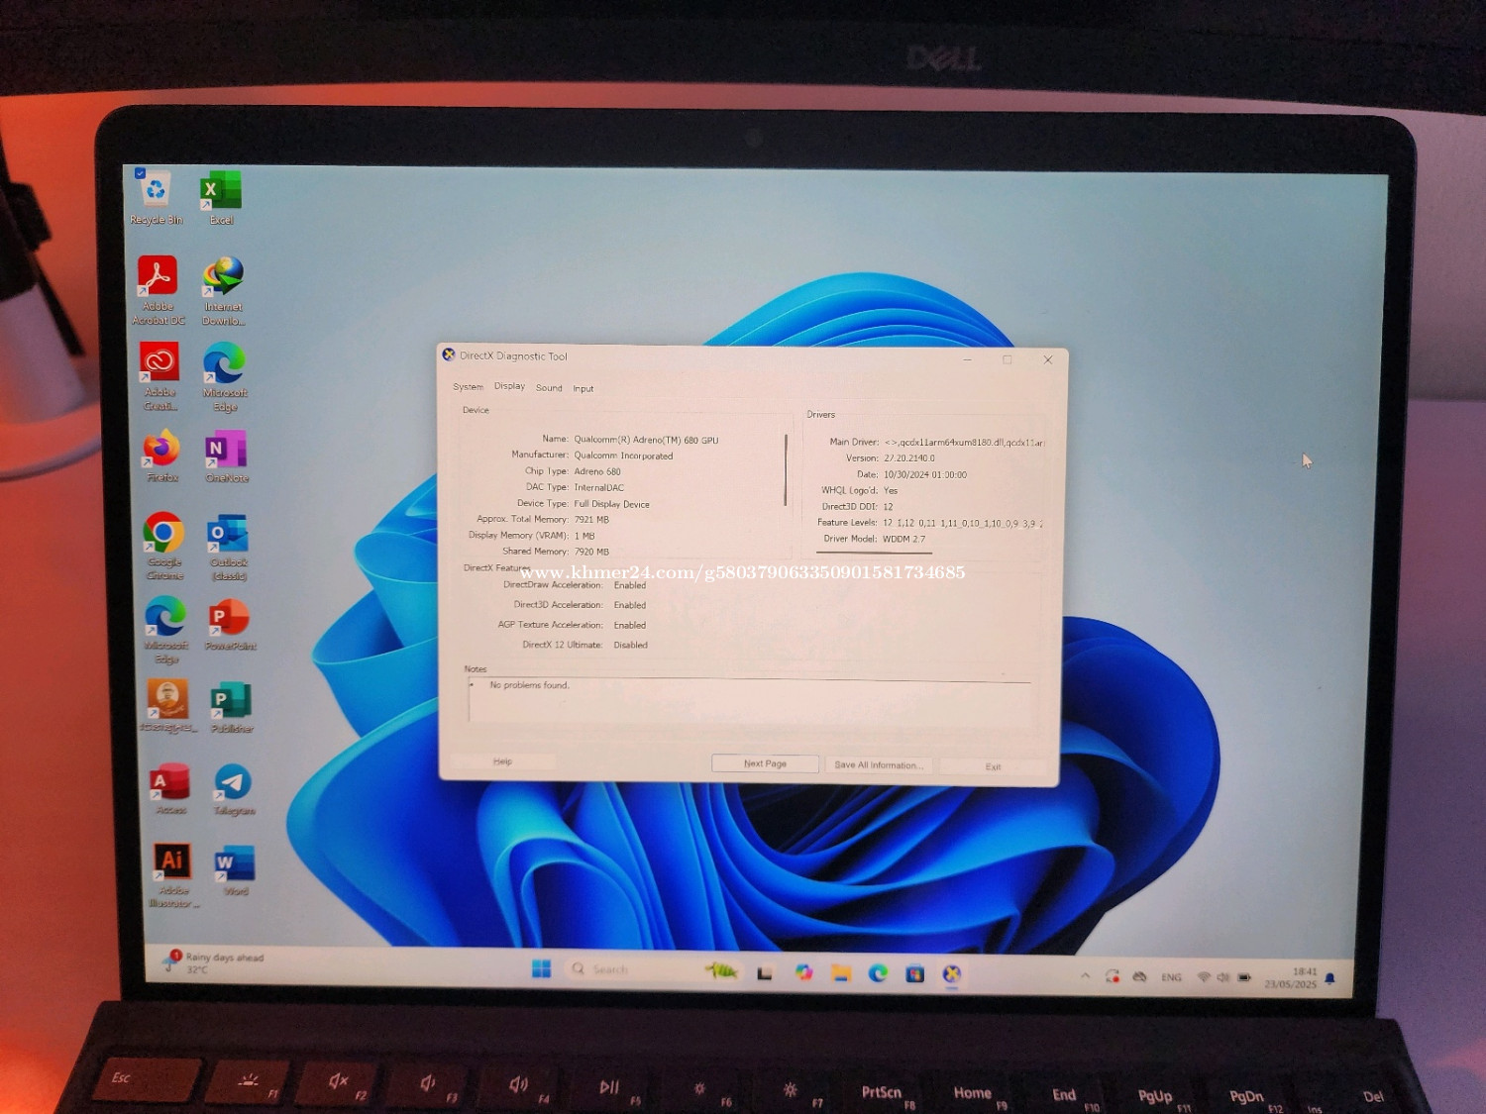Click the Notes box reading No problems found
1486x1114 pixels.
point(750,700)
